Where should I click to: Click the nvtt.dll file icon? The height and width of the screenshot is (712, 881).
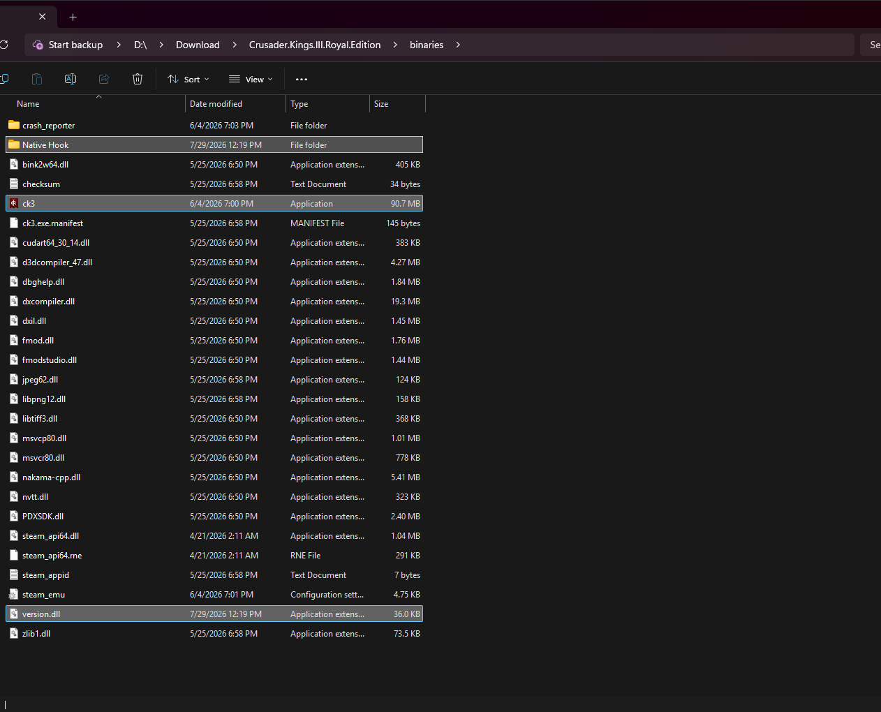pyautogui.click(x=14, y=497)
